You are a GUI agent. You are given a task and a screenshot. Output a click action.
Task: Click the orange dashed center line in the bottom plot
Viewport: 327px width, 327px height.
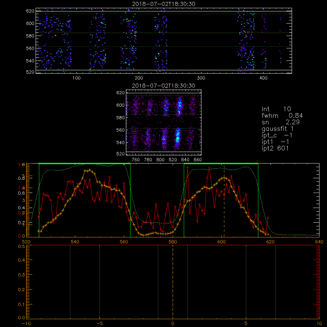173,282
